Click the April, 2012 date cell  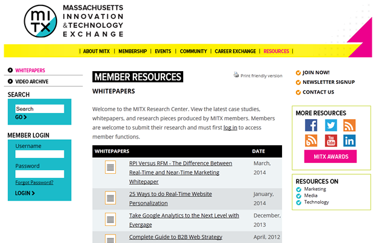tap(267, 237)
